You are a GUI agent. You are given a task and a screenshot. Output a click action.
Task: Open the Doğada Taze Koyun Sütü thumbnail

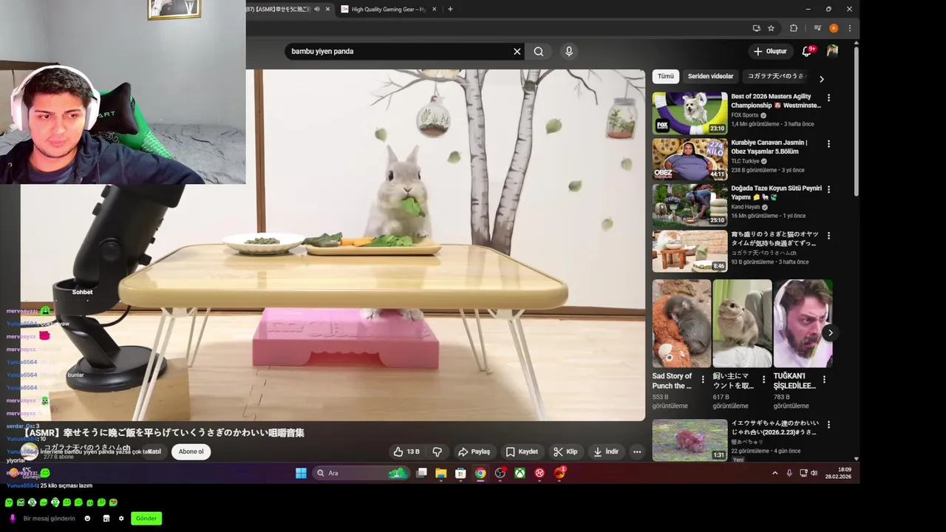(x=690, y=205)
